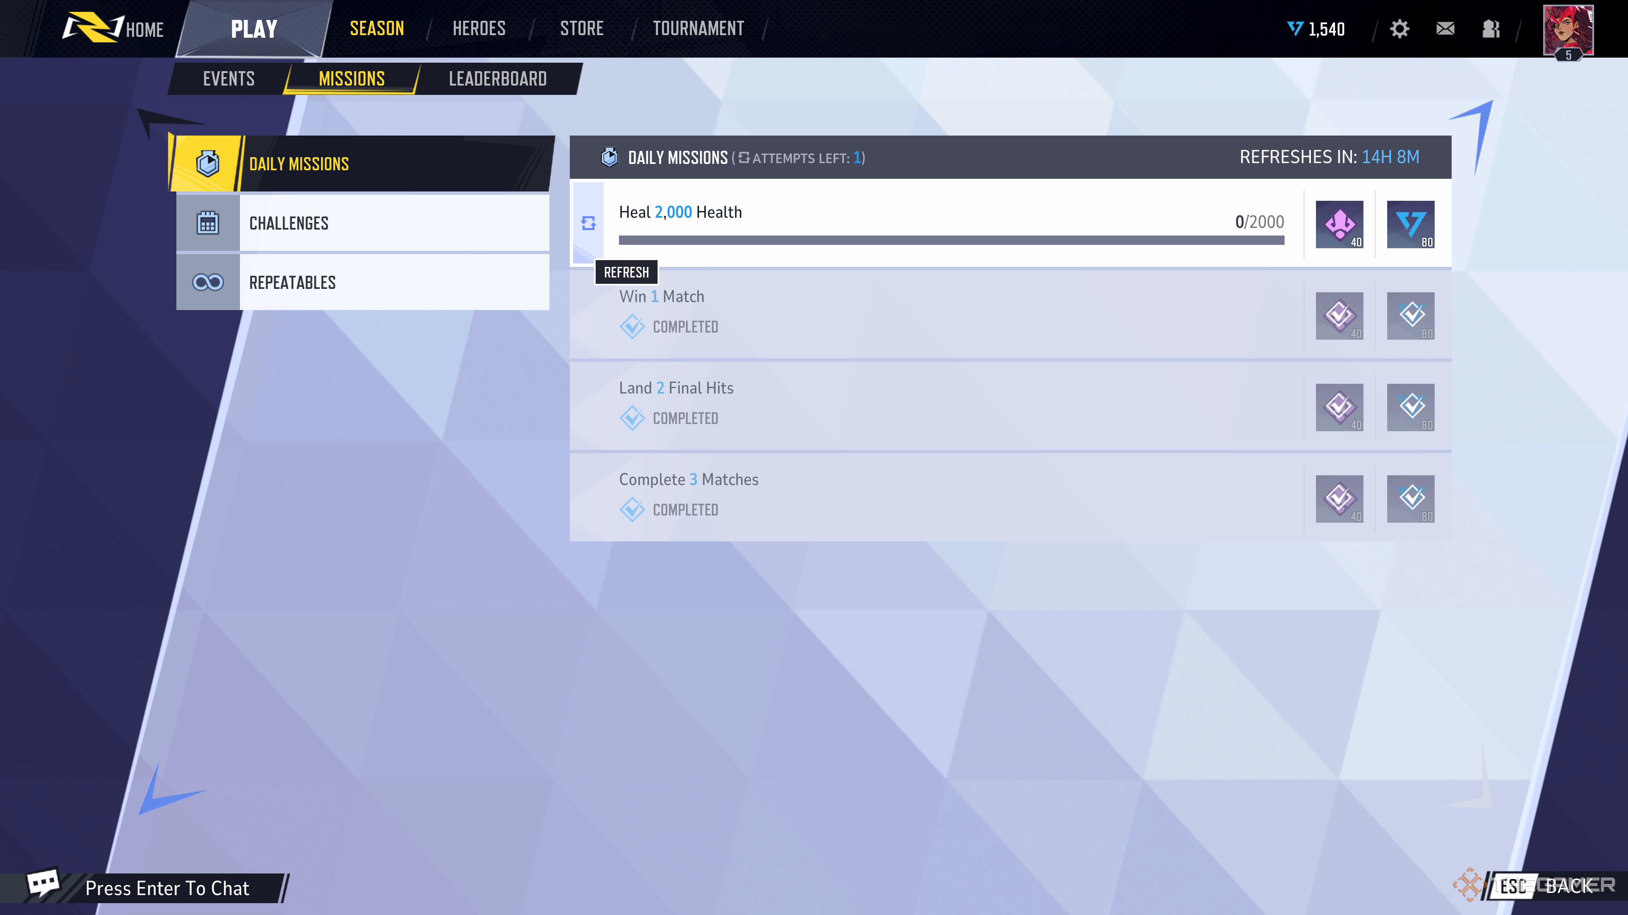This screenshot has width=1628, height=915.
Task: Open the Repeatables category
Action: [363, 282]
